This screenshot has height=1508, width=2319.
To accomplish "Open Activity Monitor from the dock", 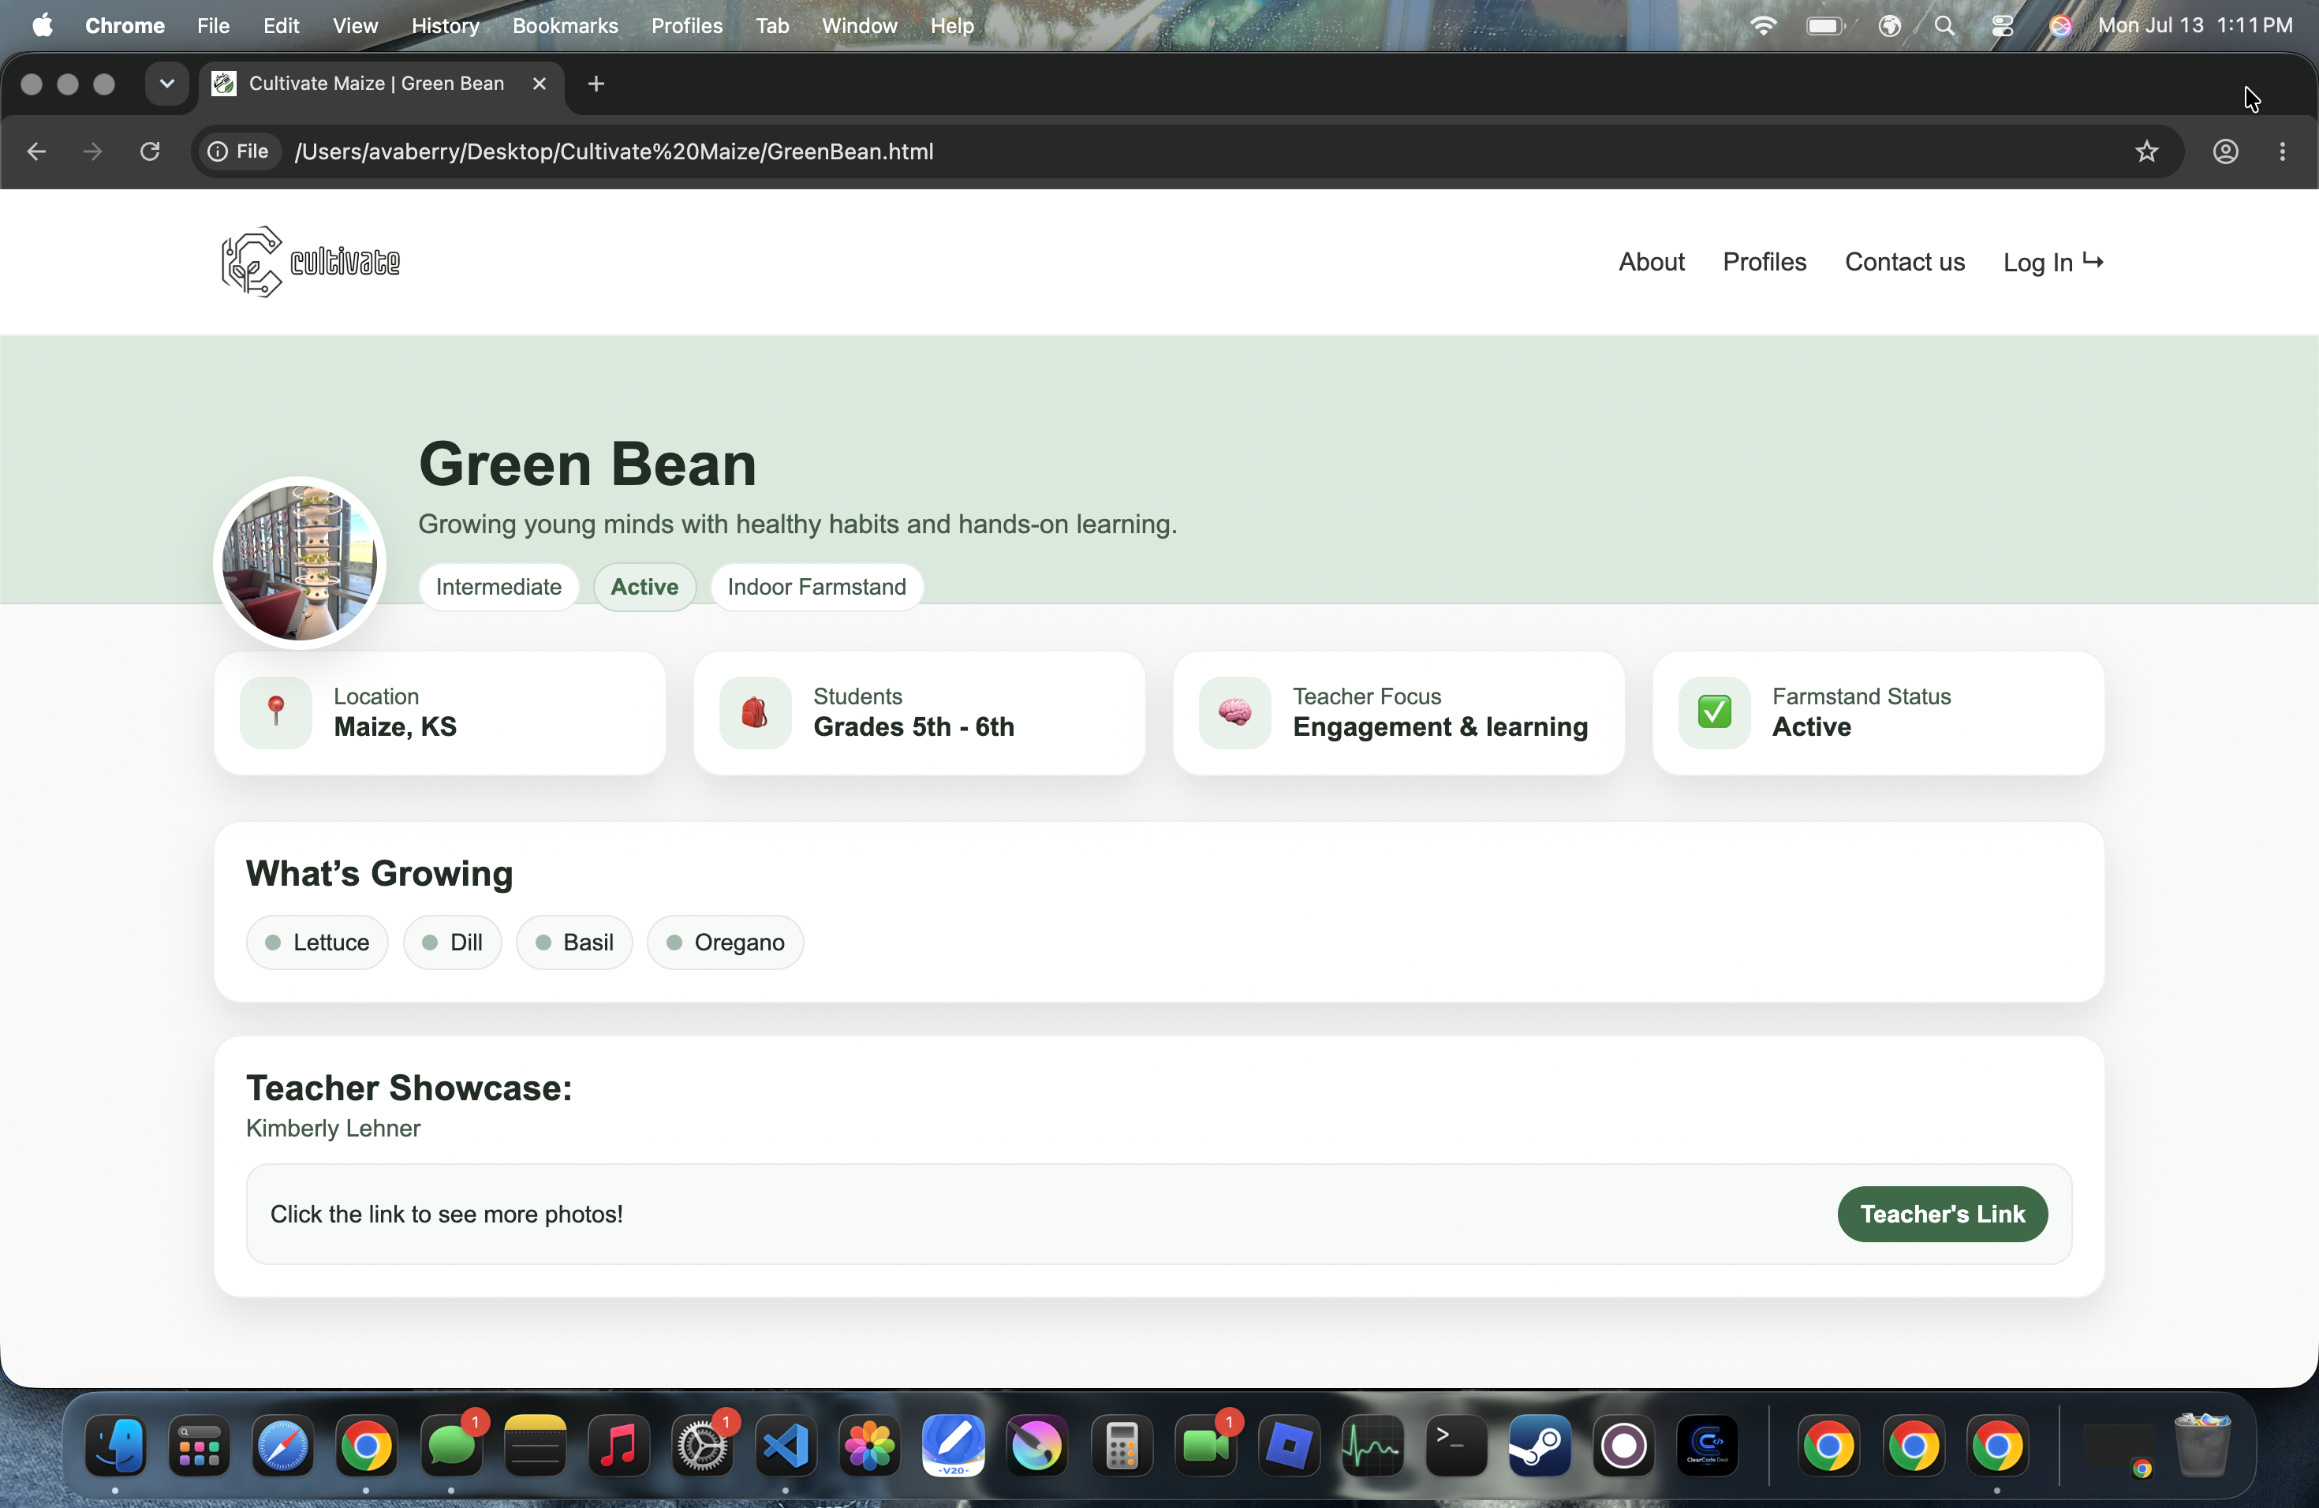I will click(1372, 1446).
